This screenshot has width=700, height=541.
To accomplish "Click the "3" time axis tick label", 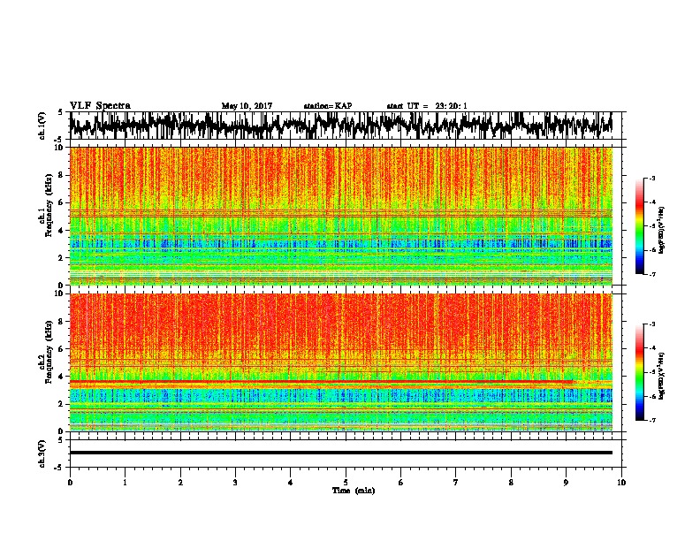I will click(235, 483).
